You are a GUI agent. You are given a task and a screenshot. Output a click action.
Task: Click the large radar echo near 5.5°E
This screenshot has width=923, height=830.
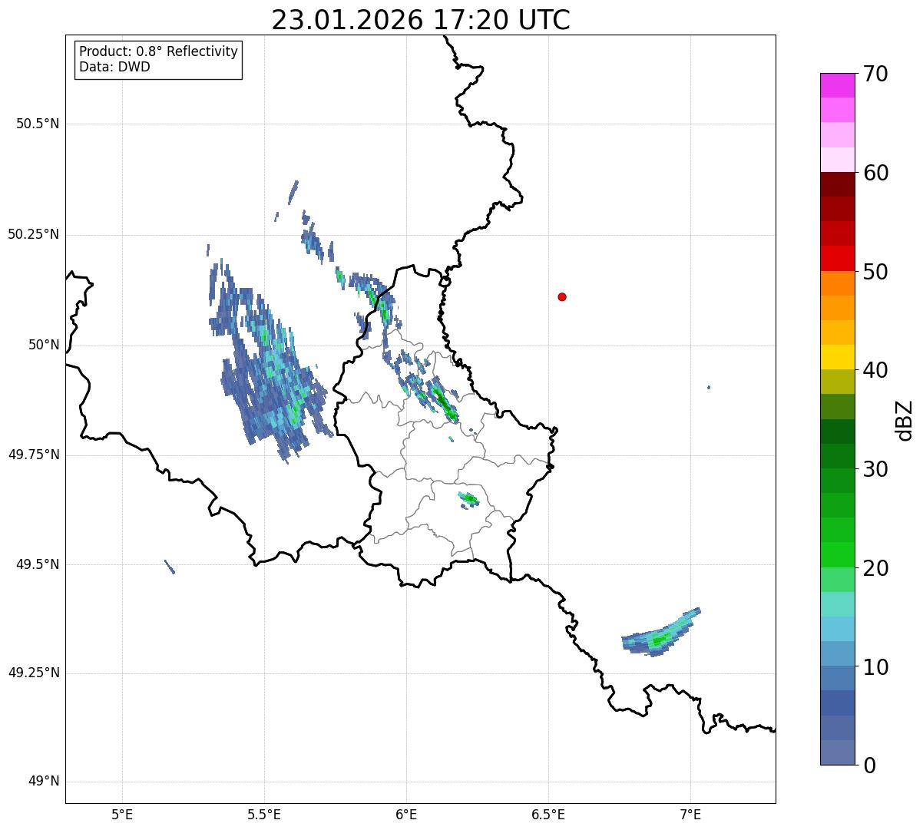[x=270, y=361]
